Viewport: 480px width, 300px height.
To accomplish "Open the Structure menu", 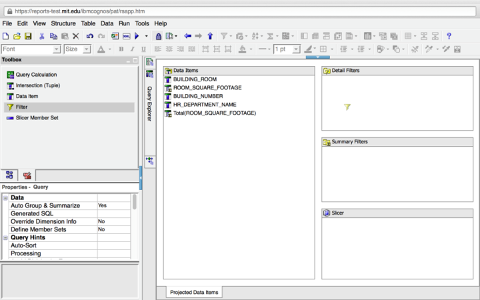I will click(63, 23).
